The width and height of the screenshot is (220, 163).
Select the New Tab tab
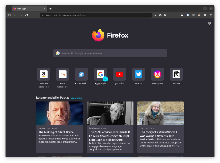(26, 9)
